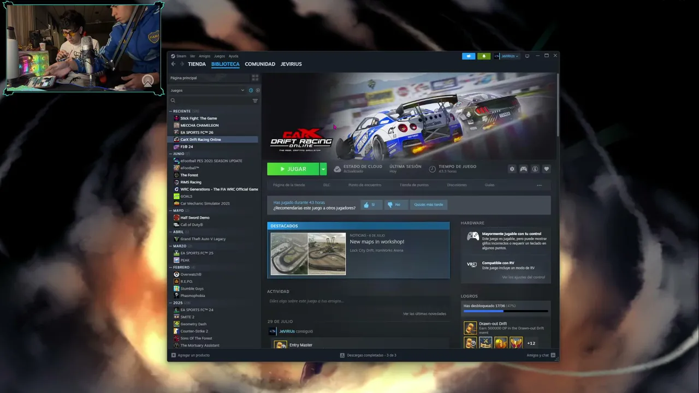Click the JeVIRIUs avatar in activity feed
The image size is (699, 393).
pos(273,331)
